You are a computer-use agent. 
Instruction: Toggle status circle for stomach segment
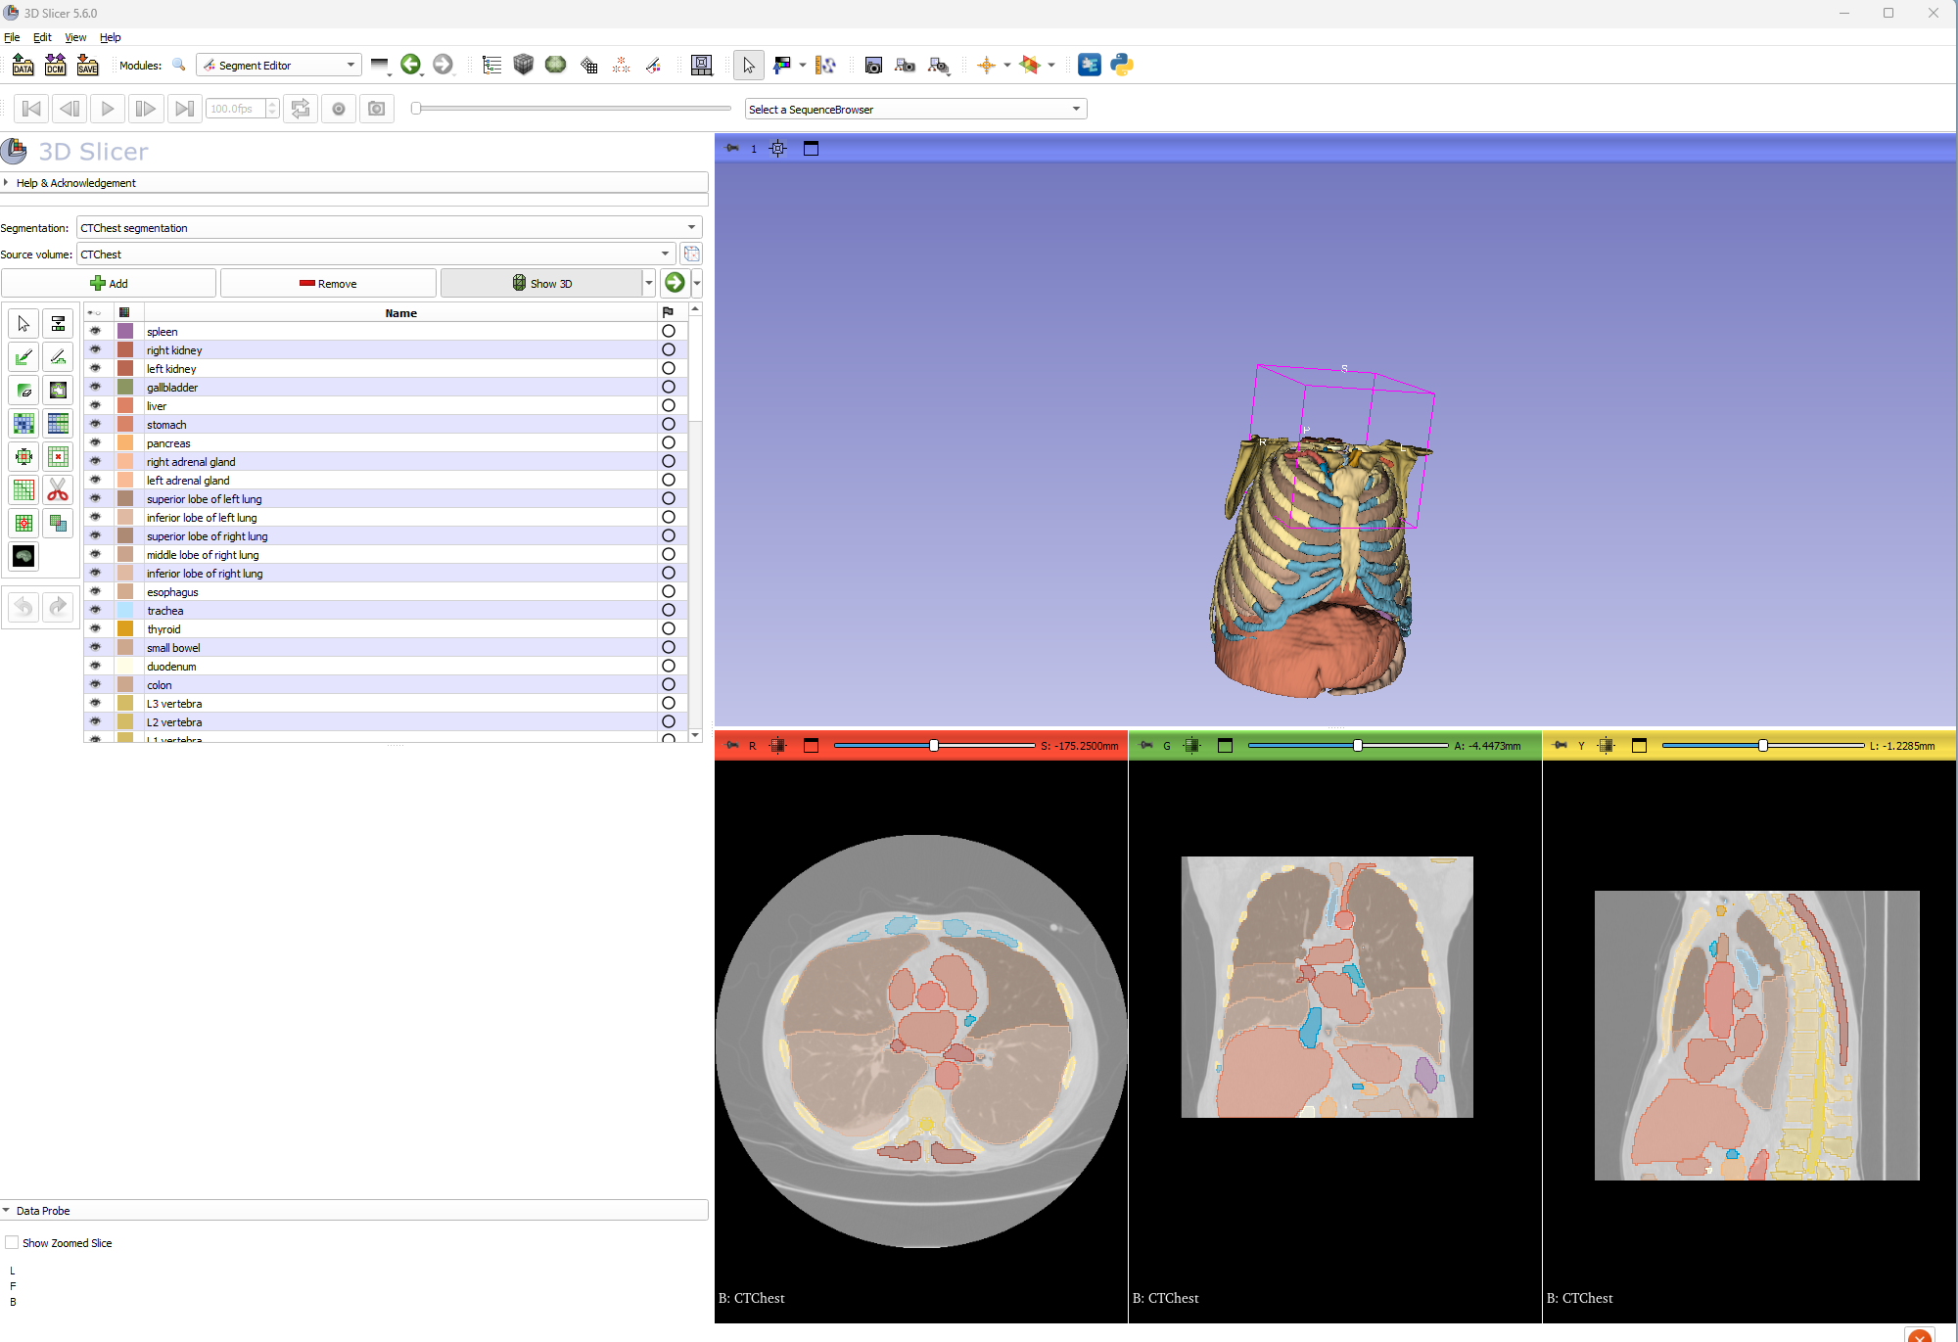[669, 425]
